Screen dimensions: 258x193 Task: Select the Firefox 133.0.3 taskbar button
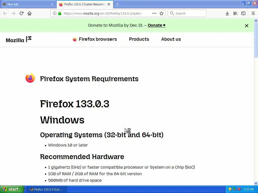(x=47, y=189)
